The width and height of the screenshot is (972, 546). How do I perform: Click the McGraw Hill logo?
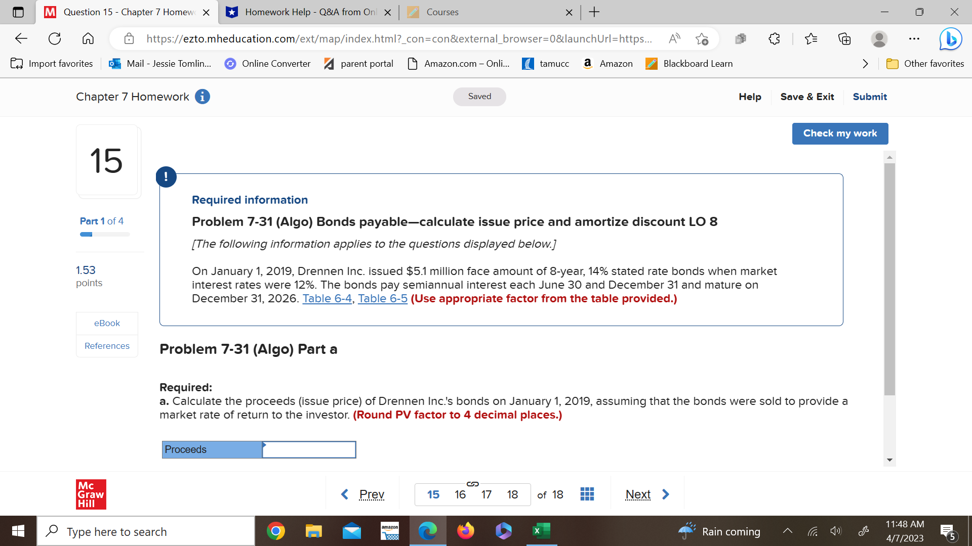(91, 494)
